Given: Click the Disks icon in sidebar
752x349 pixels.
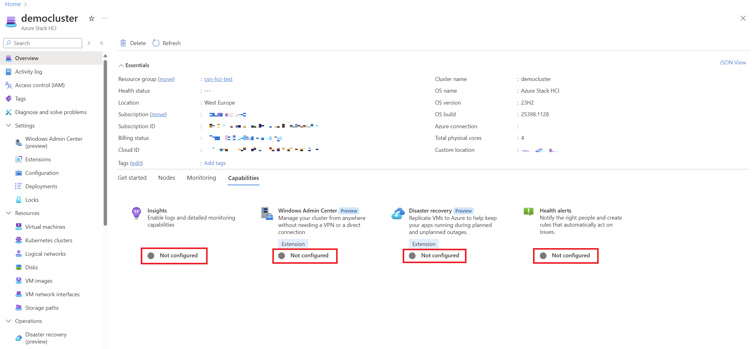Looking at the screenshot, I should tap(19, 267).
